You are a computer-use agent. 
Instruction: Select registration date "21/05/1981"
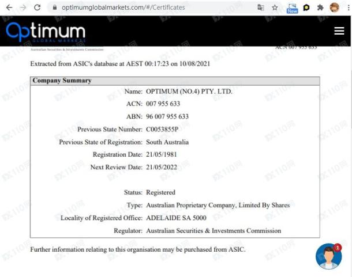tap(162, 154)
